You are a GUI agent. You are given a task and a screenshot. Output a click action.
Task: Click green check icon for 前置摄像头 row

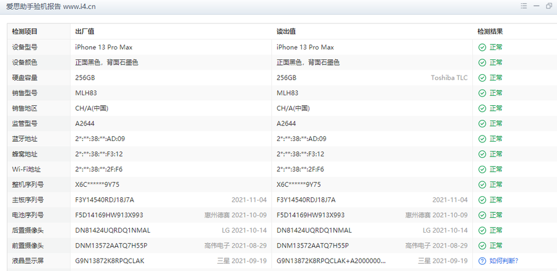(x=482, y=246)
